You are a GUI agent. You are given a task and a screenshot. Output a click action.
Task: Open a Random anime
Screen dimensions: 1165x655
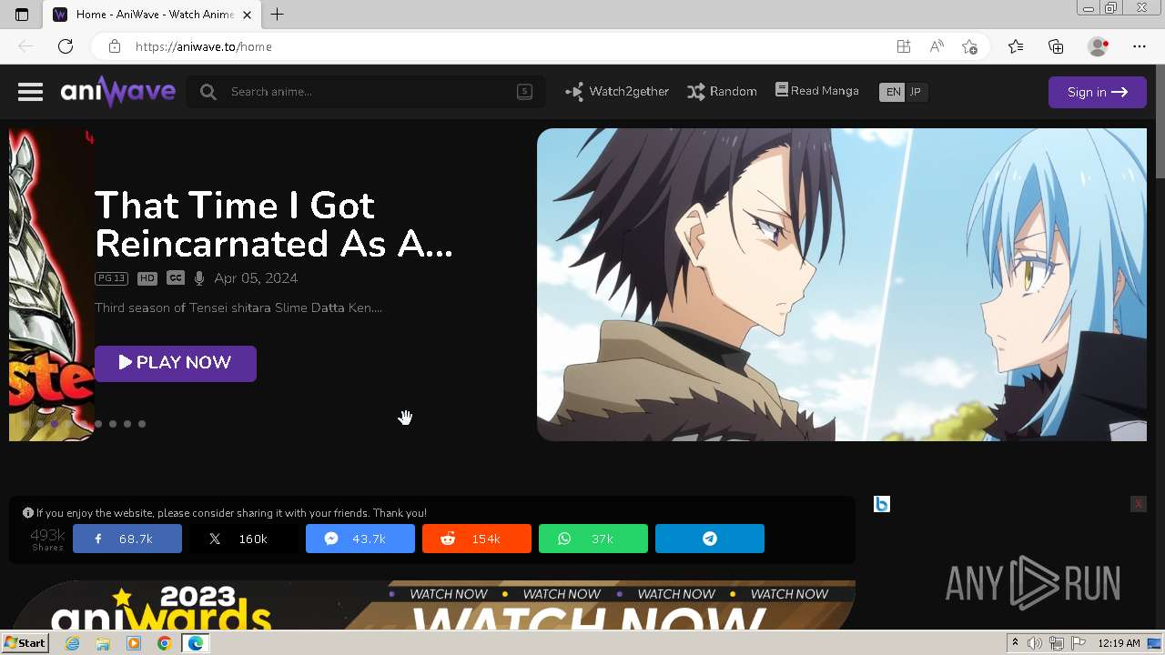coord(722,92)
